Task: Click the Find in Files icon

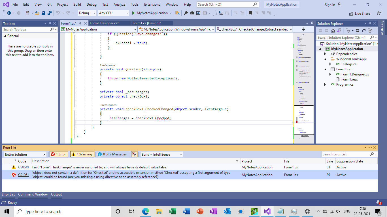Action: pos(177,13)
